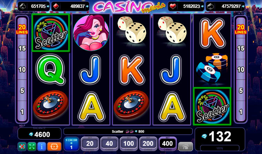Enable the orange autoplay button
This screenshot has width=262, height=154.
(54, 146)
